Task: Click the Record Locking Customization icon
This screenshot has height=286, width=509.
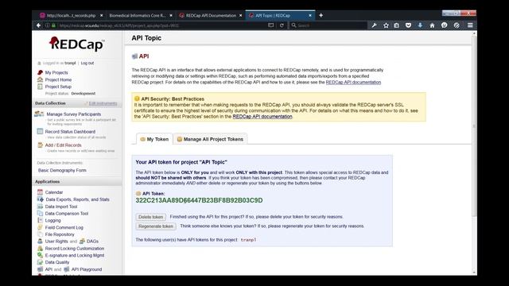Action: coord(40,248)
